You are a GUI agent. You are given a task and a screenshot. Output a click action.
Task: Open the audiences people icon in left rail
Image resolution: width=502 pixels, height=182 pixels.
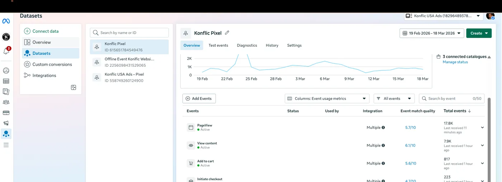[6, 102]
